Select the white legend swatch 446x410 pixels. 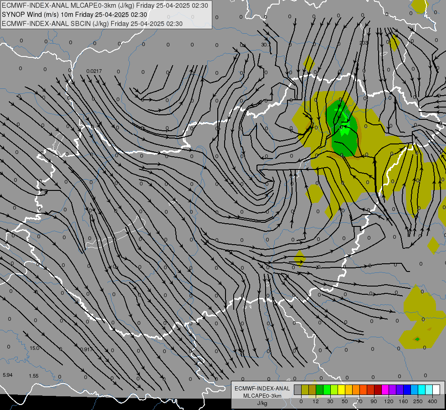coord(436,389)
